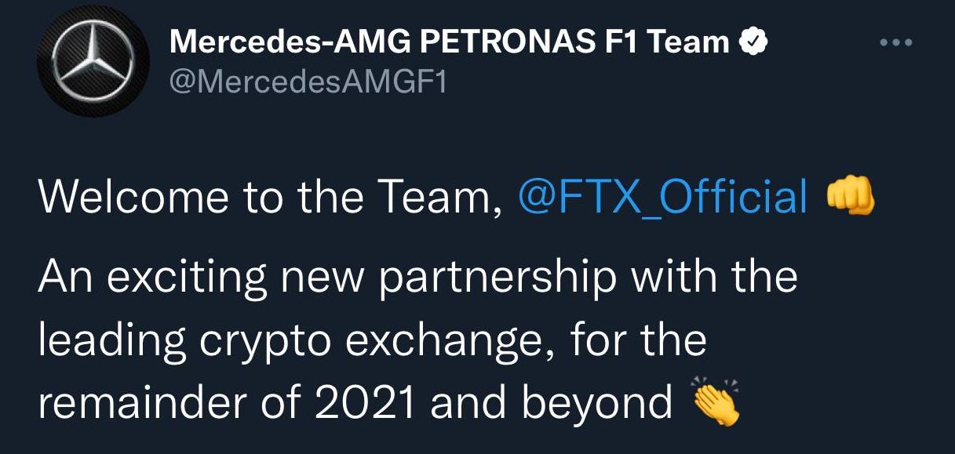955x454 pixels.
Task: Open the three-dot more options menu
Action: [896, 42]
